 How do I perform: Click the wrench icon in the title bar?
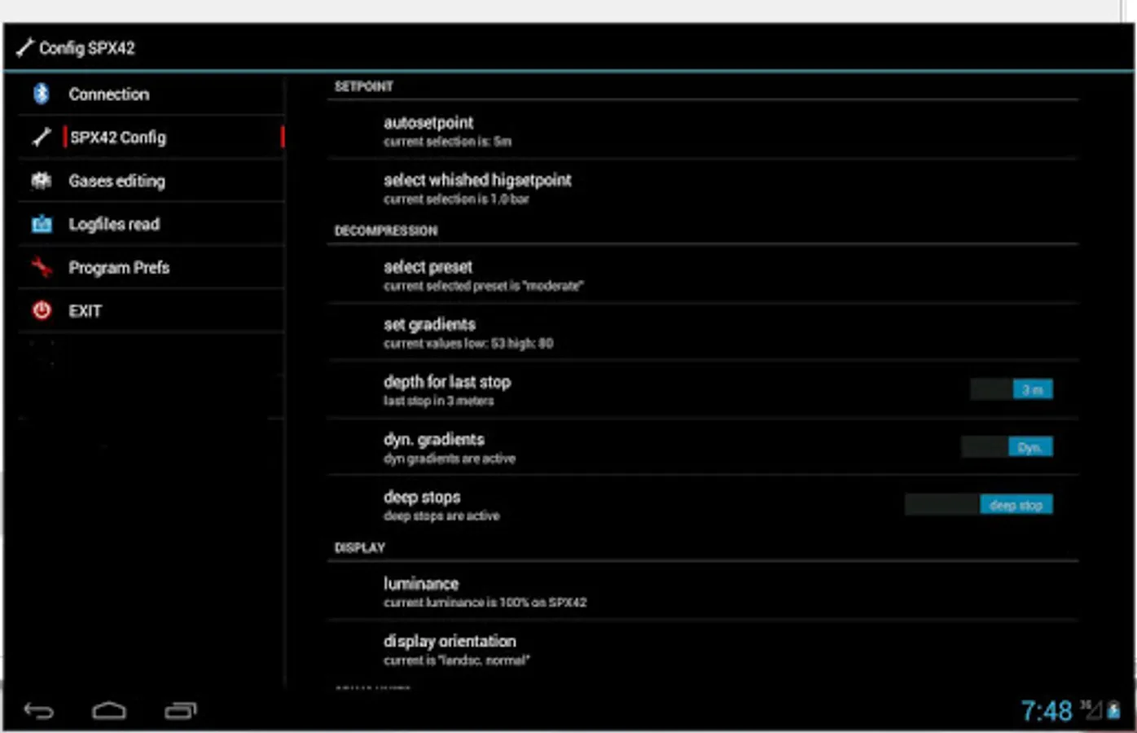click(24, 47)
